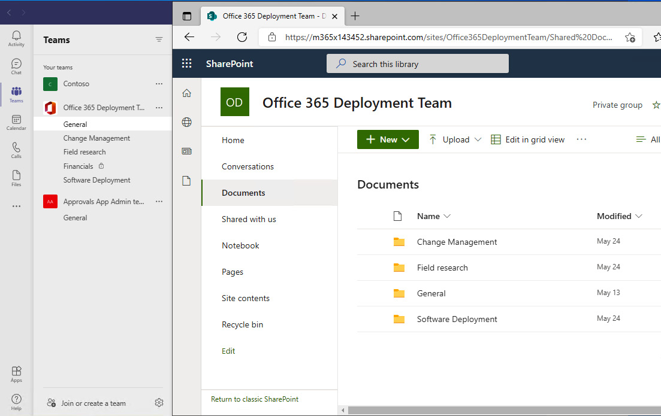Open the Recycle bin
Image resolution: width=661 pixels, height=416 pixels.
[x=242, y=324]
